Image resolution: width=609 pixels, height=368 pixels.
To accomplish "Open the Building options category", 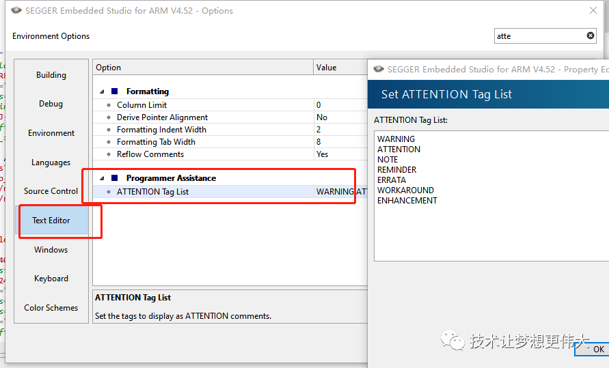I will click(x=51, y=75).
